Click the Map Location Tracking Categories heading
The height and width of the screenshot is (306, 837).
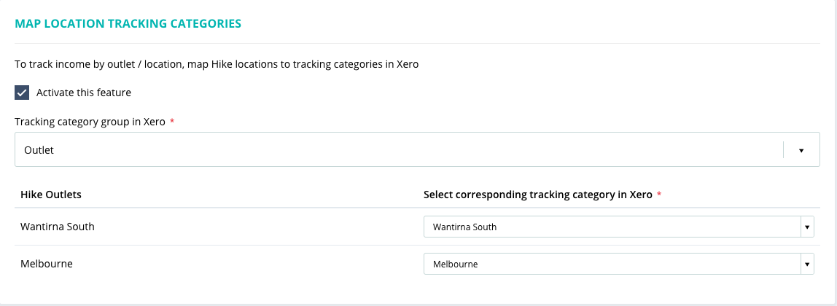[x=128, y=23]
